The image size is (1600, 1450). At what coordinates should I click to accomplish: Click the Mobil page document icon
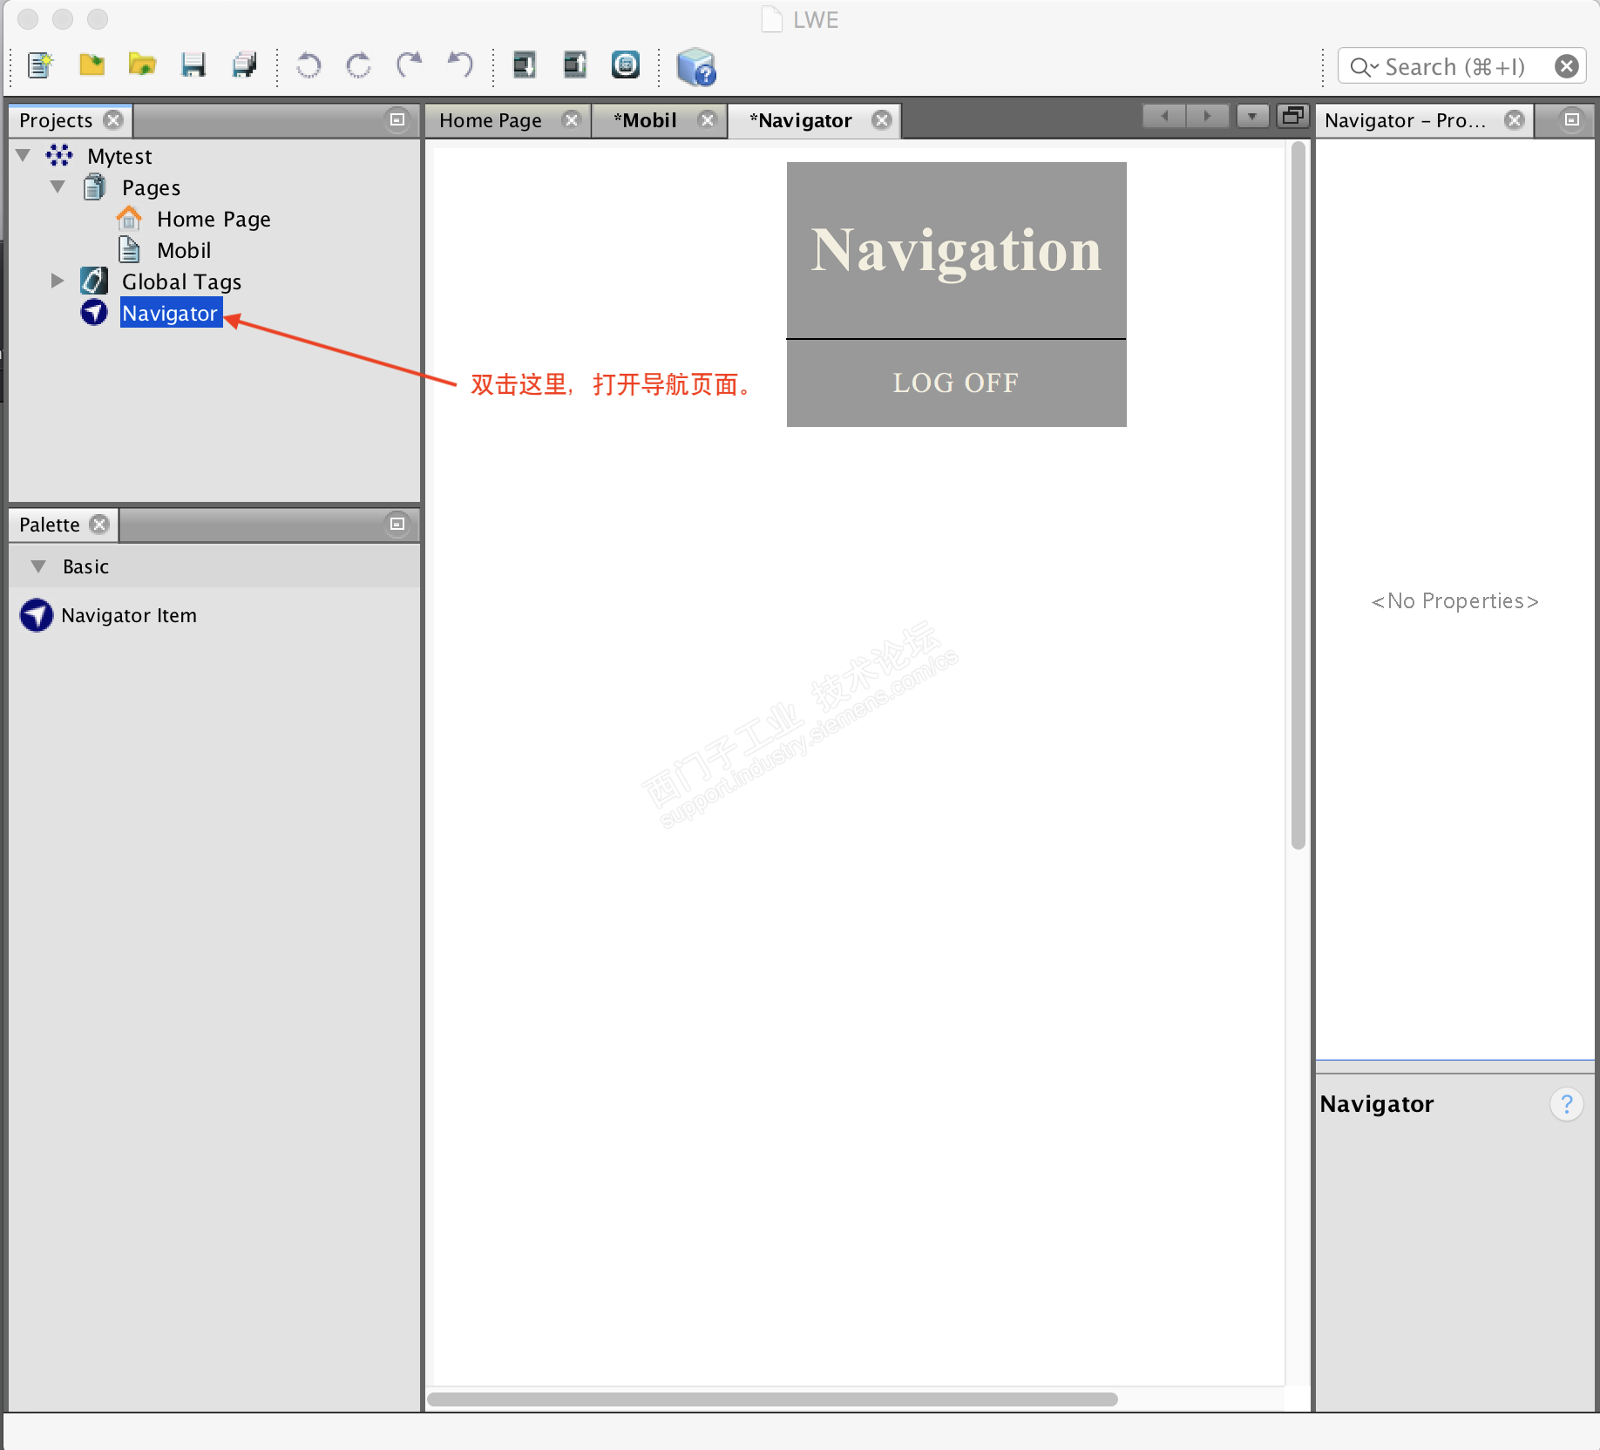coord(129,249)
